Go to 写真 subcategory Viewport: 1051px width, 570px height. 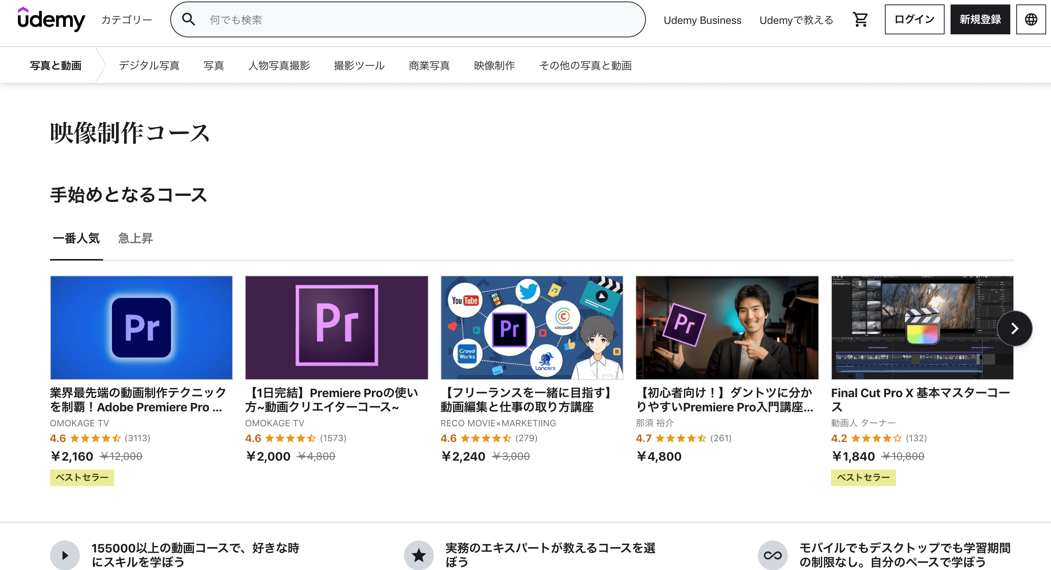[214, 65]
